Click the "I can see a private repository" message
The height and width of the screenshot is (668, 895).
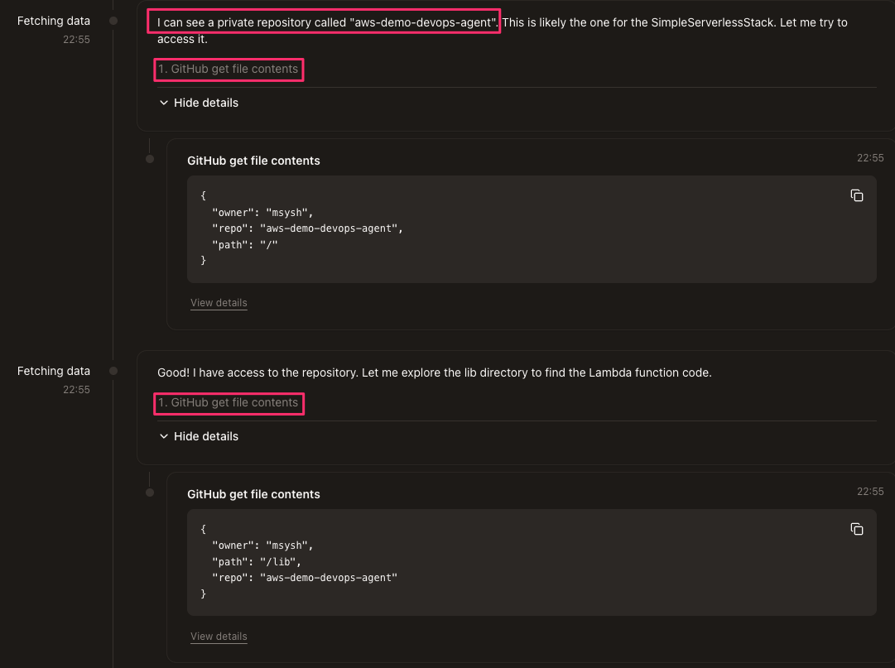pos(328,22)
